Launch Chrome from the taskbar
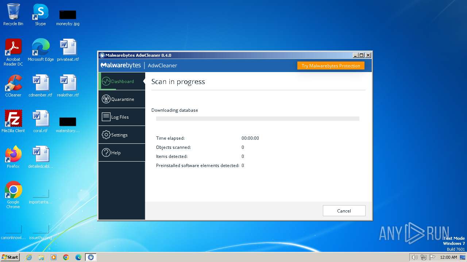 pyautogui.click(x=66, y=257)
